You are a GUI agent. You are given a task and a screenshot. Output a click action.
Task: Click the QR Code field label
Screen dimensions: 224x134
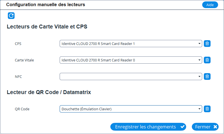pos(22,109)
